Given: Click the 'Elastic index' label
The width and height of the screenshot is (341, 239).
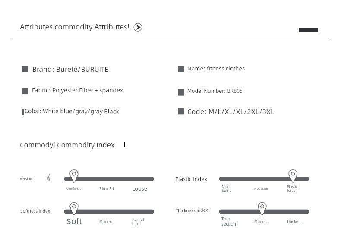Looking at the screenshot, I should point(191,179).
